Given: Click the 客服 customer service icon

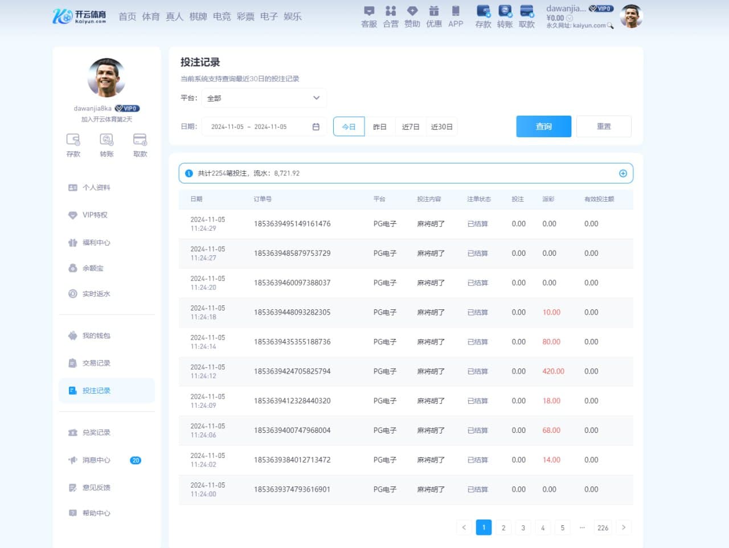Looking at the screenshot, I should pyautogui.click(x=368, y=11).
